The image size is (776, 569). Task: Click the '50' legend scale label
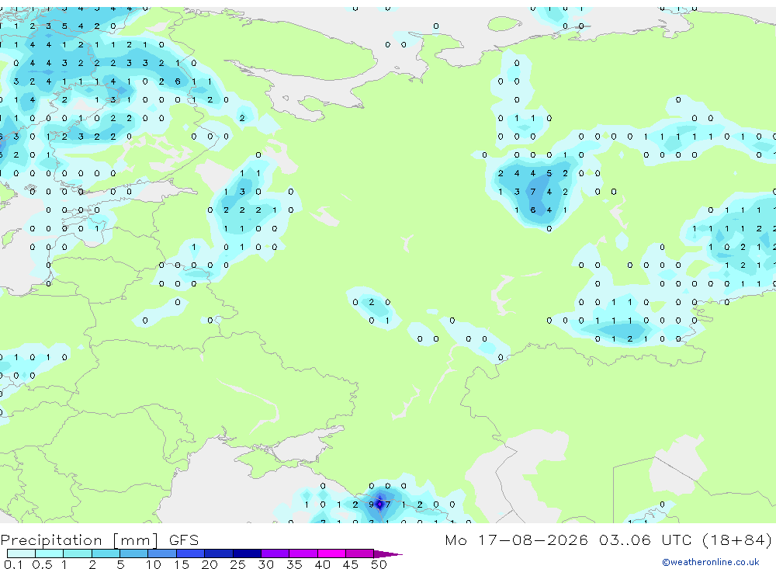click(379, 564)
